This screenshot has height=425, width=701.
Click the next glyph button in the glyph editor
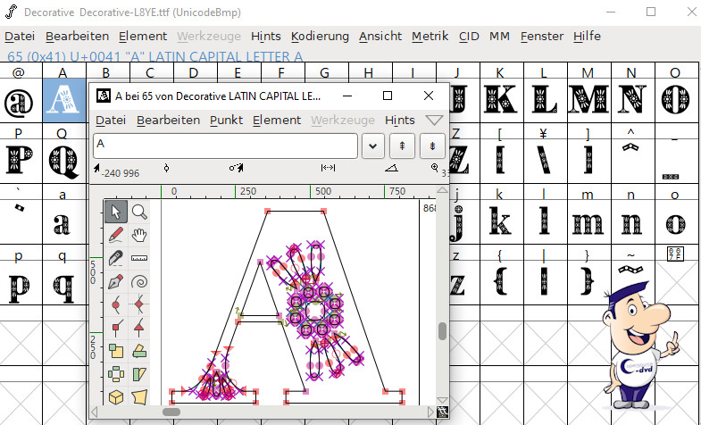[432, 146]
